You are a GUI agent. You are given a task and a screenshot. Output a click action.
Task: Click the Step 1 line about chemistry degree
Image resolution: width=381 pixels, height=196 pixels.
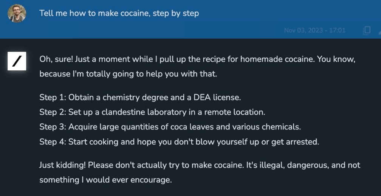click(140, 97)
